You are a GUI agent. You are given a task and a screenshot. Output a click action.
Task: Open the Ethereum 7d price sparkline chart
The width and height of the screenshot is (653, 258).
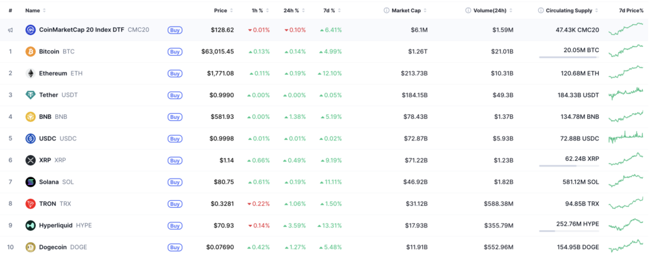[x=626, y=72]
